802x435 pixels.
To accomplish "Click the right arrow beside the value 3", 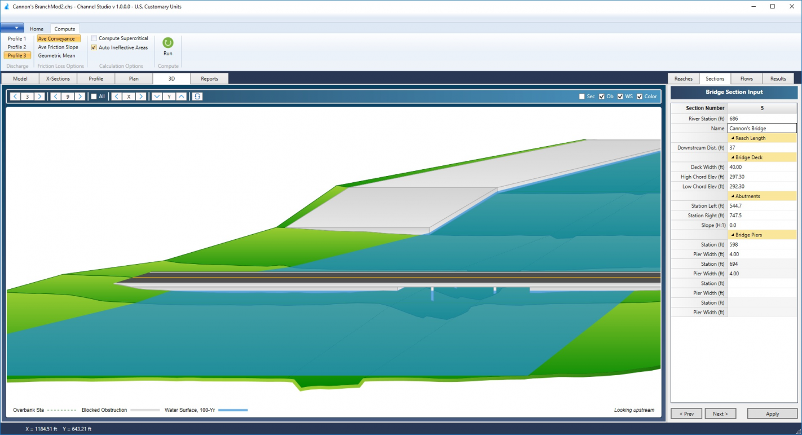I will (x=39, y=96).
